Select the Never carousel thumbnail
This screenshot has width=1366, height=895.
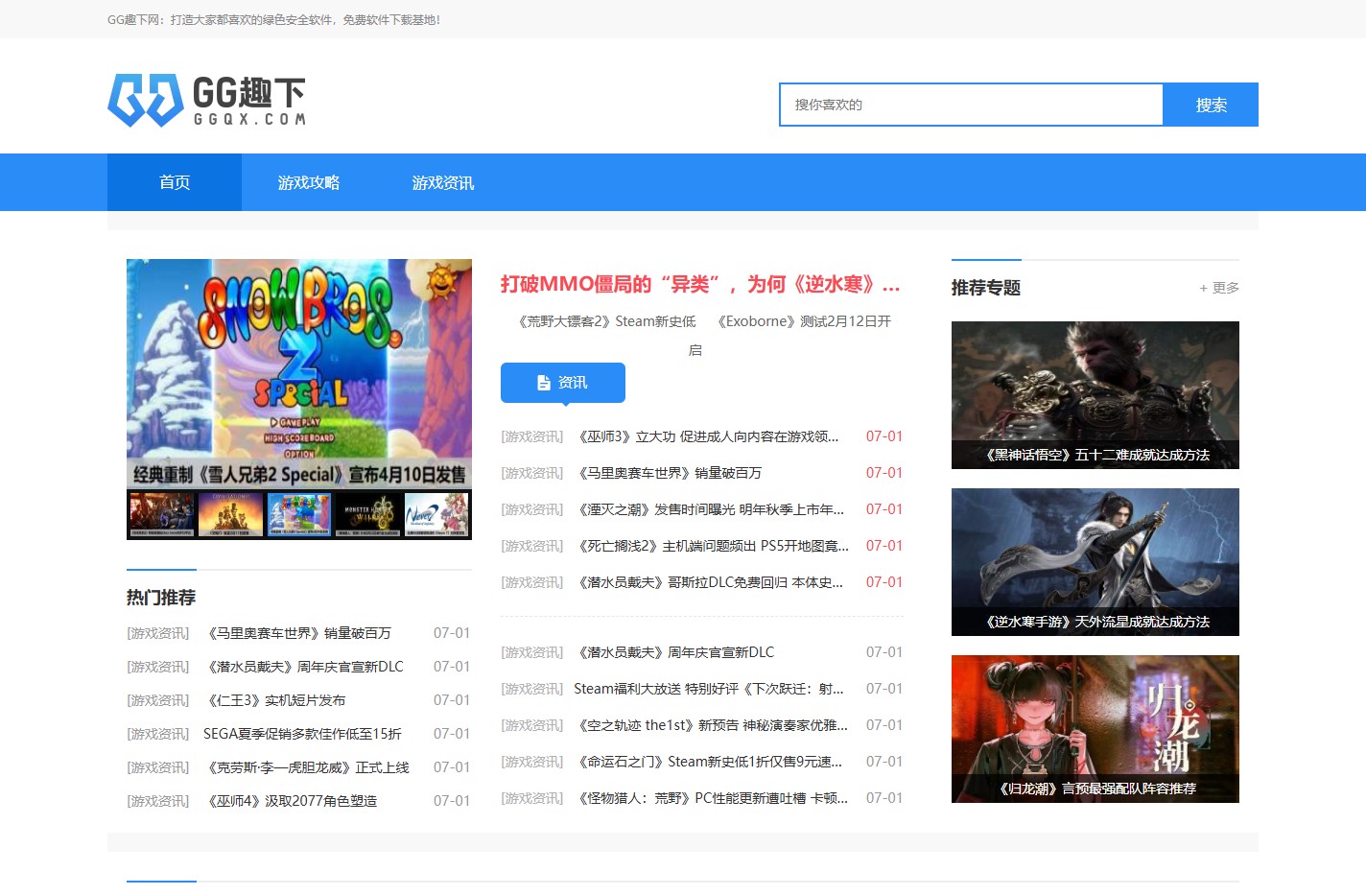(x=437, y=514)
